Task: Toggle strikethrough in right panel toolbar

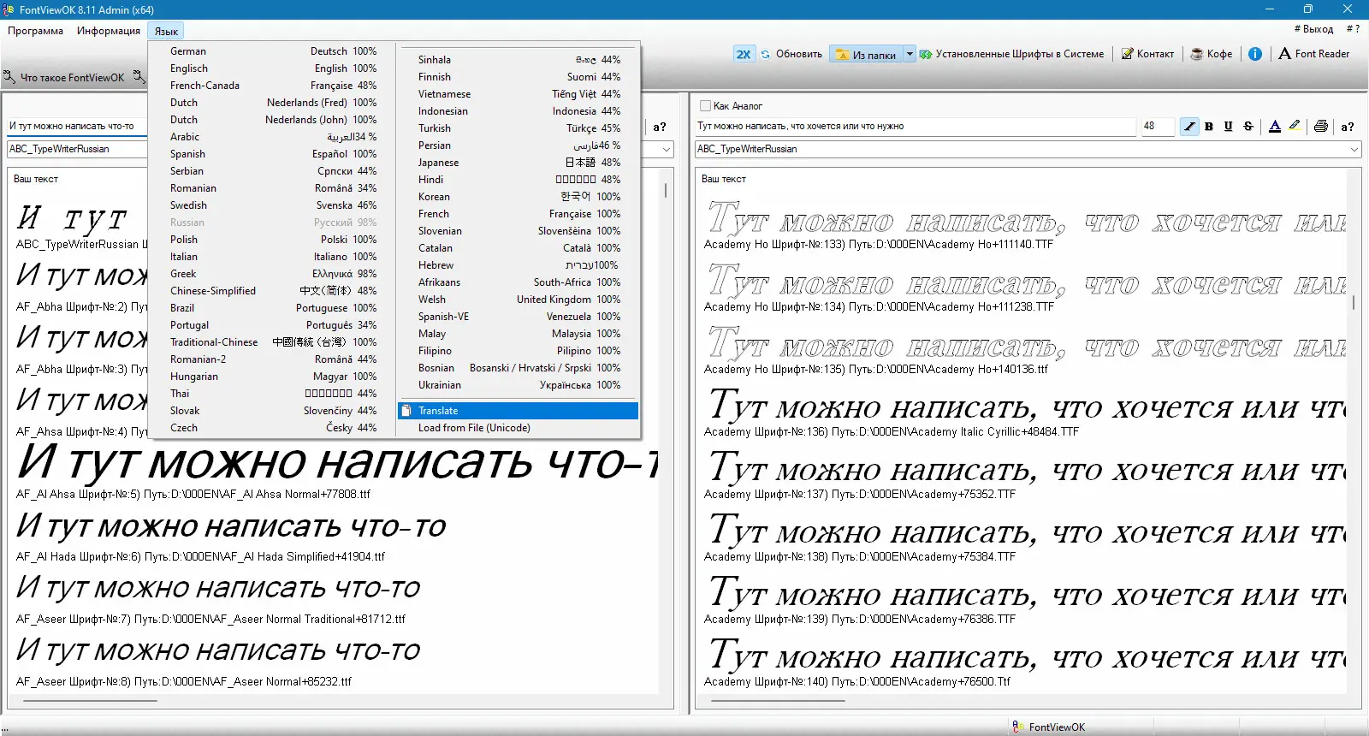Action: point(1248,127)
